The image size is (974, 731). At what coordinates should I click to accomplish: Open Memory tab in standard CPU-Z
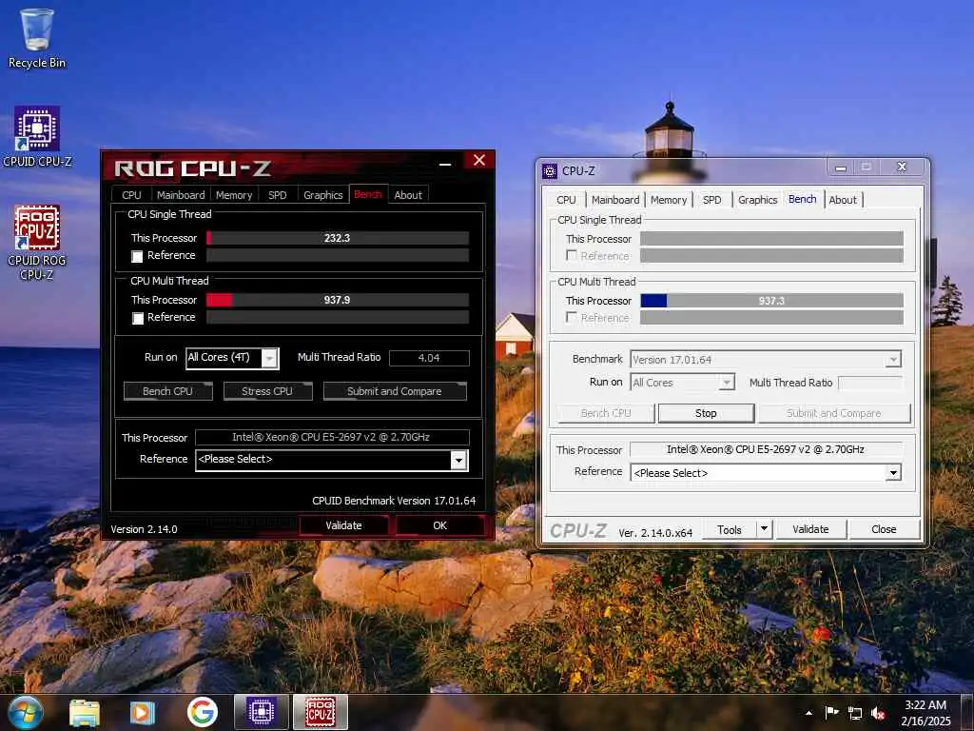pyautogui.click(x=669, y=200)
